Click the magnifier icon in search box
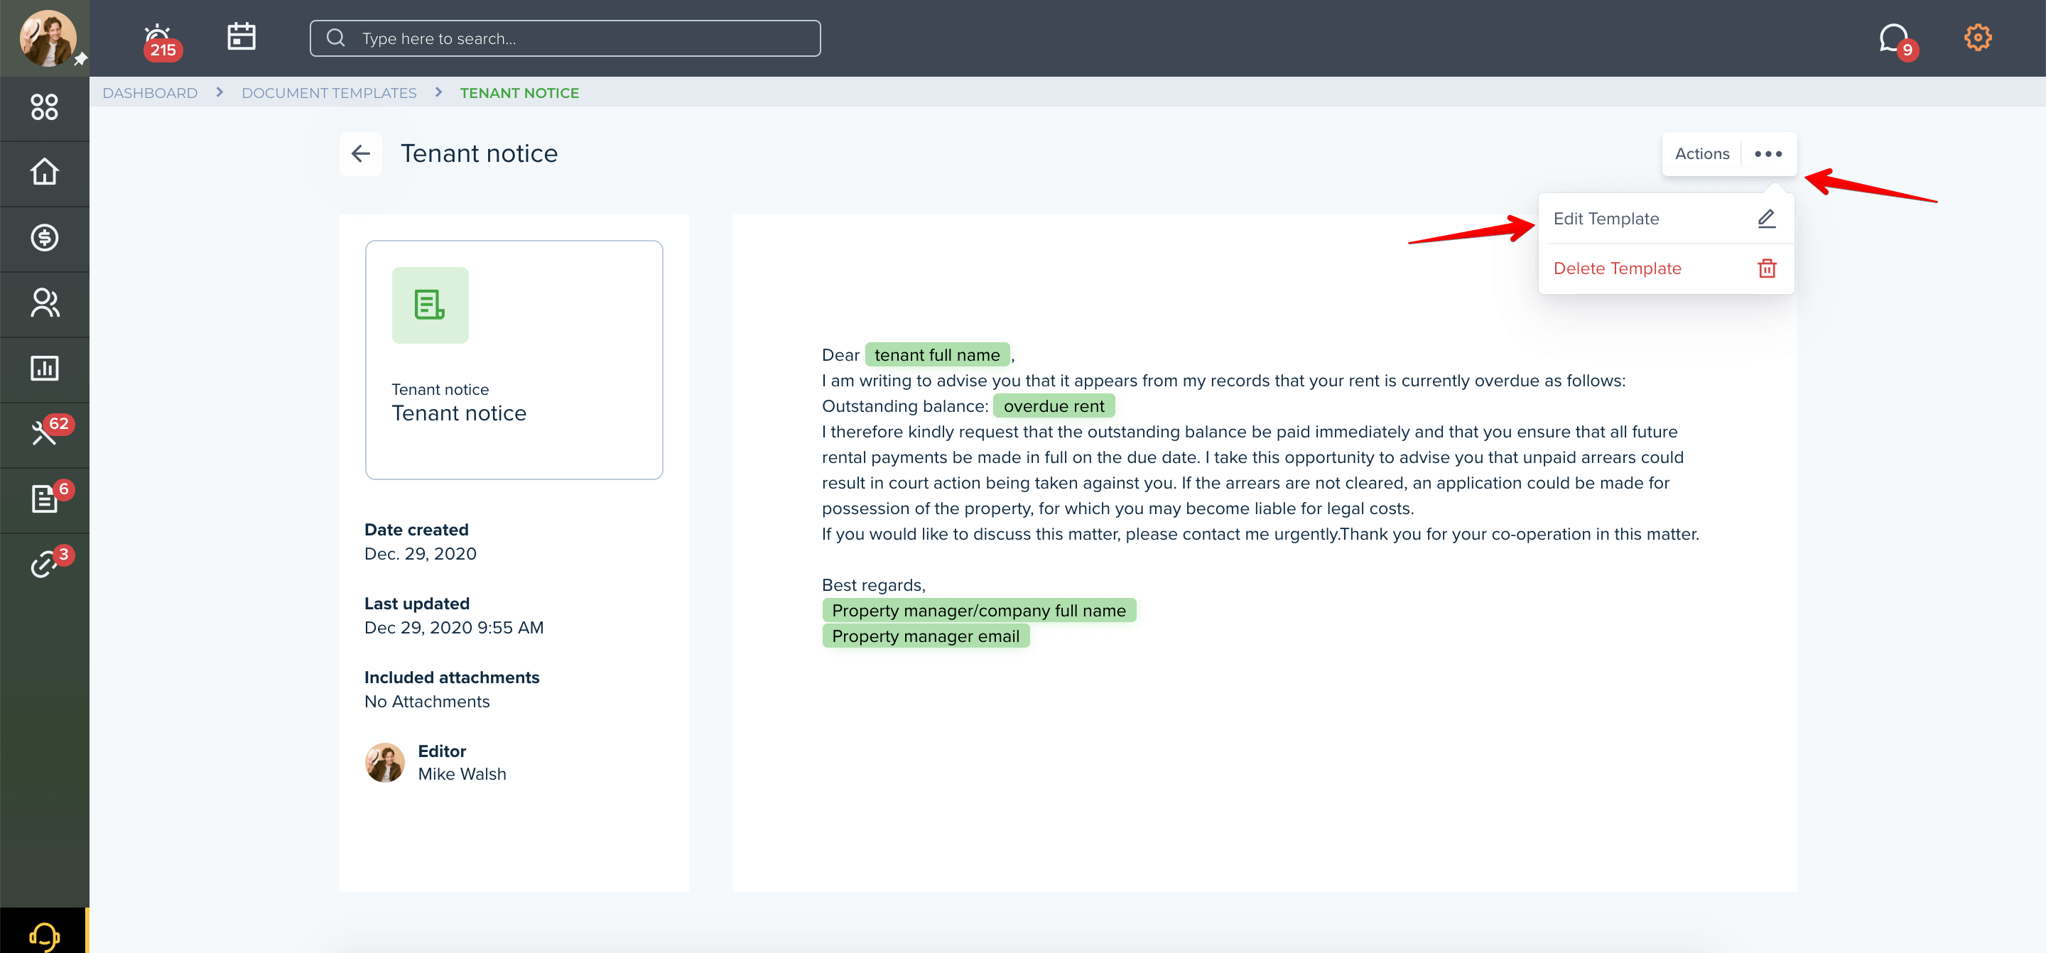Screen dimensions: 2046x953 [336, 38]
